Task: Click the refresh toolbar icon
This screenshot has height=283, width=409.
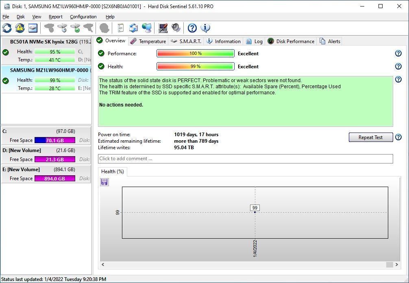Action: click(x=7, y=28)
